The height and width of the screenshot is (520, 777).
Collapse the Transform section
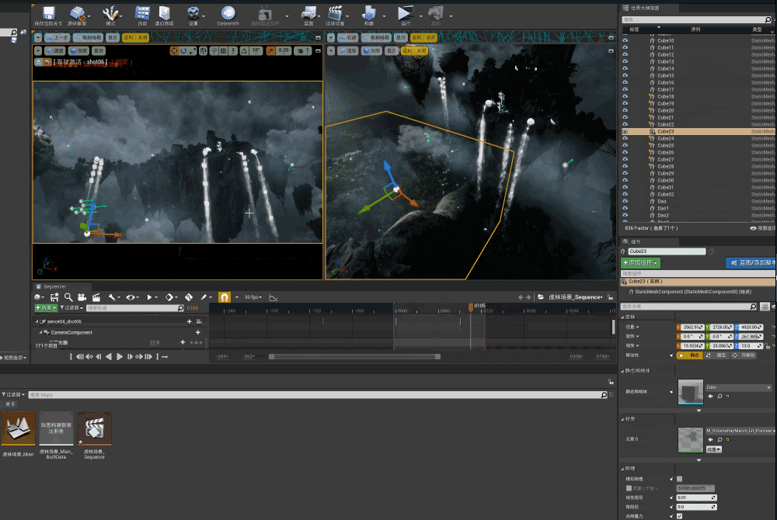(x=623, y=317)
